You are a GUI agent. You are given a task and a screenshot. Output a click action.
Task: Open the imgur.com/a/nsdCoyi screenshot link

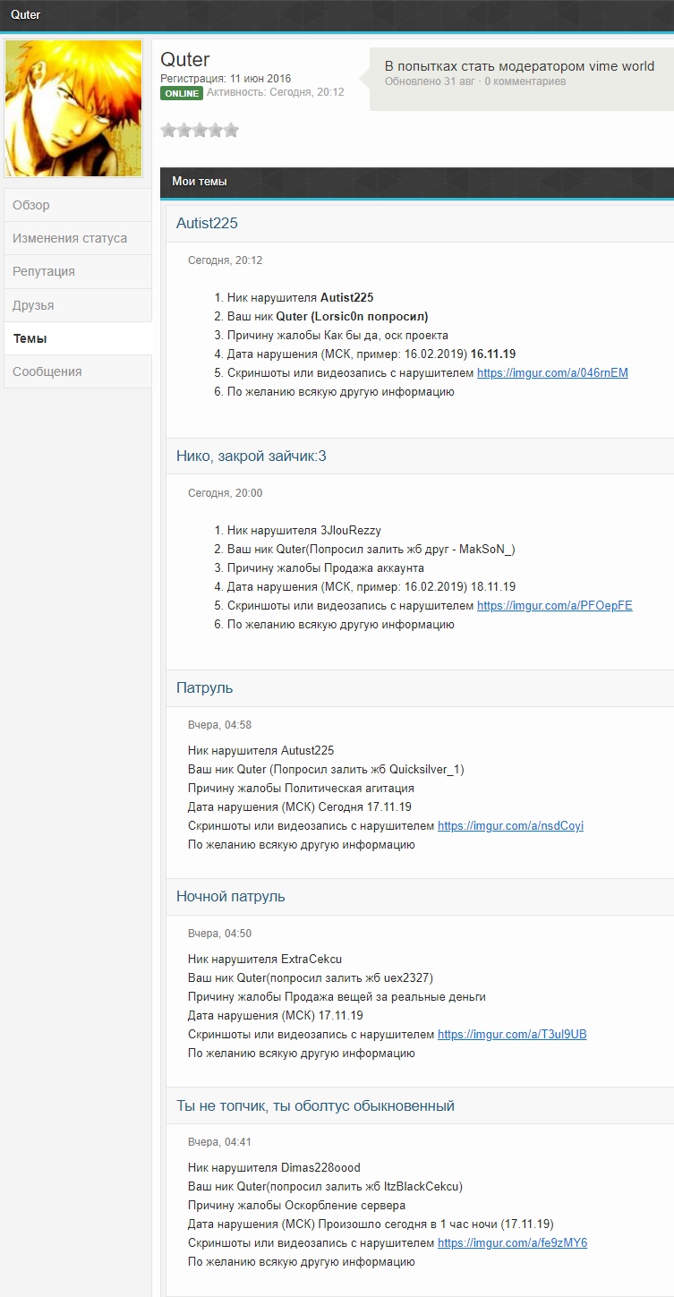click(x=510, y=826)
